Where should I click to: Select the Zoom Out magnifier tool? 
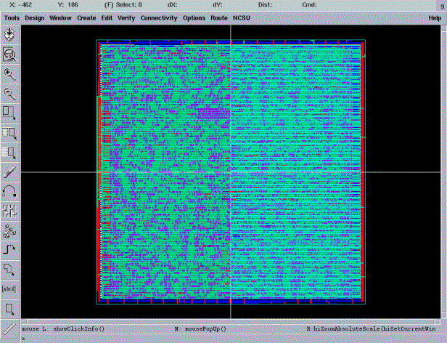click(x=10, y=93)
